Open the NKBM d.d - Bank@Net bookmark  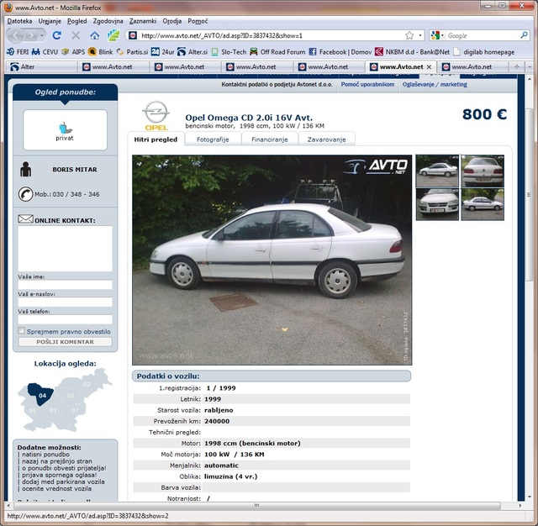coord(412,52)
